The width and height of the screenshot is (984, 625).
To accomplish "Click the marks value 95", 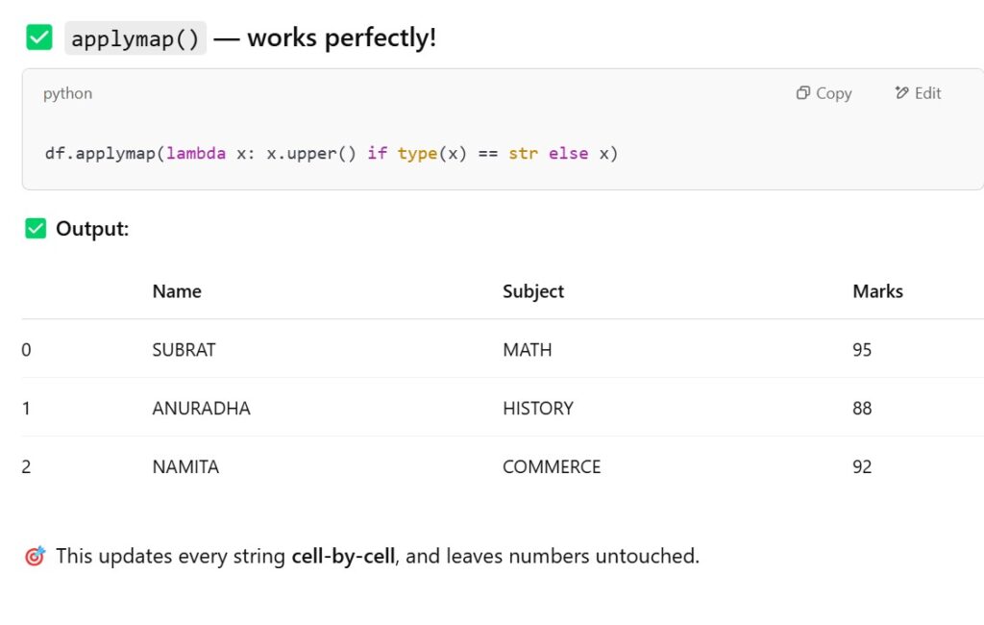I will pyautogui.click(x=862, y=350).
